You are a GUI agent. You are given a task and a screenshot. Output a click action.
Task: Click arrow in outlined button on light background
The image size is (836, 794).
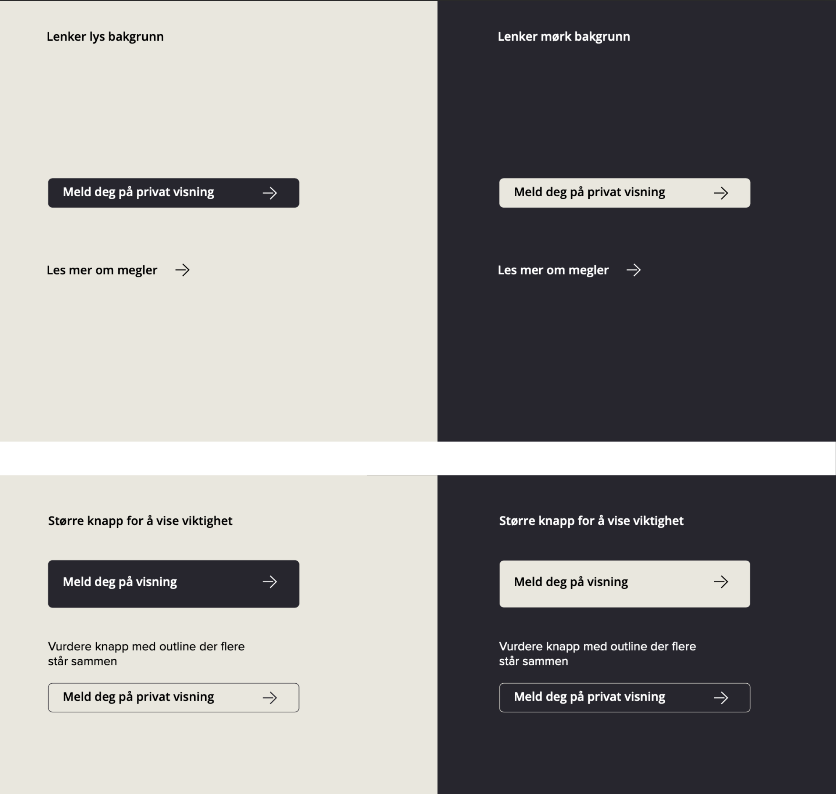coord(269,698)
